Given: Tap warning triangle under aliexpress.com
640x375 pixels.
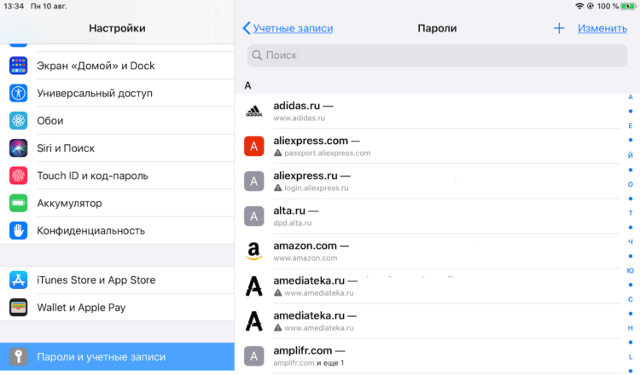Looking at the screenshot, I should pos(278,153).
